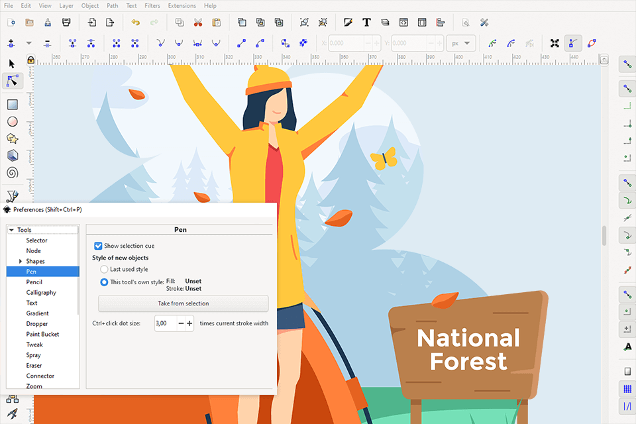Open the Path menu

pos(113,6)
